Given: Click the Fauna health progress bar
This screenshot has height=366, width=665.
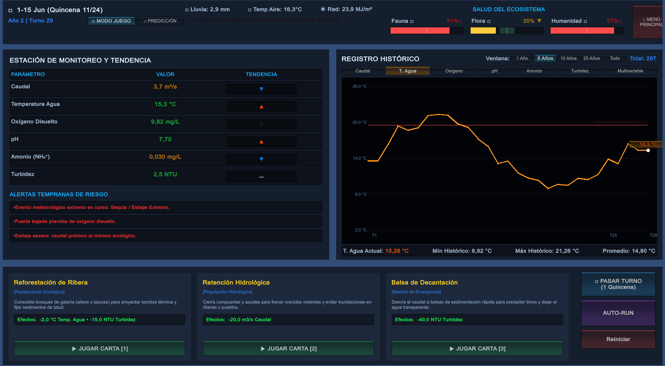Looking at the screenshot, I should coord(427,31).
